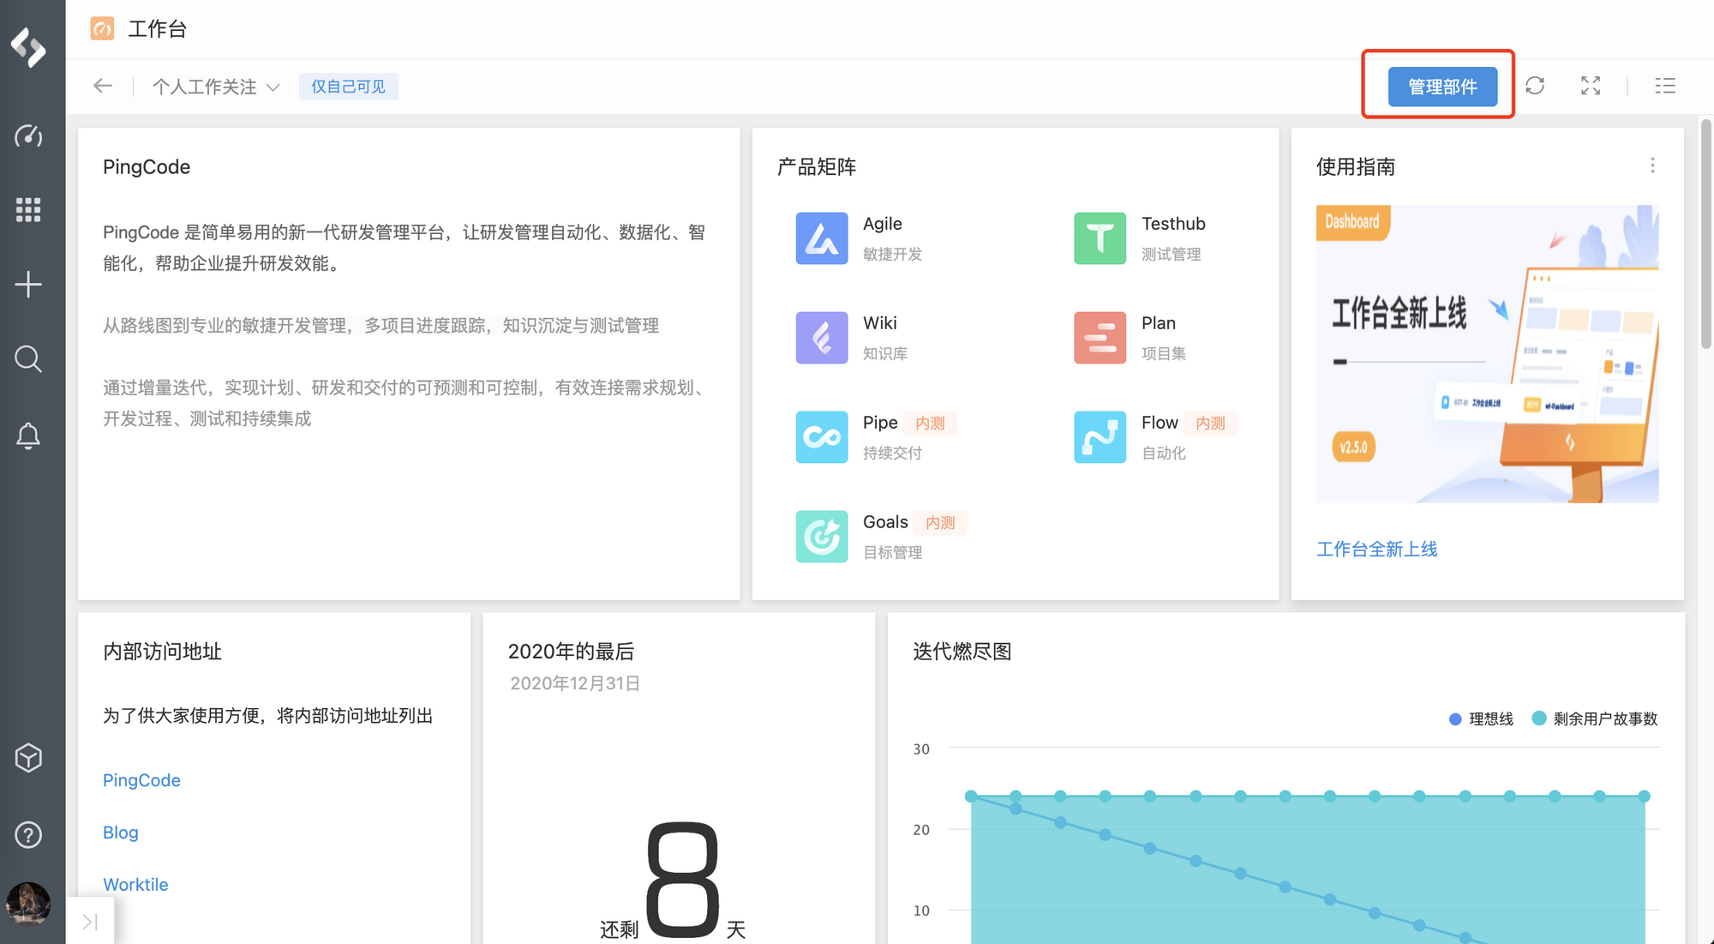Click the PingCode logo in the sidebar

coord(28,47)
